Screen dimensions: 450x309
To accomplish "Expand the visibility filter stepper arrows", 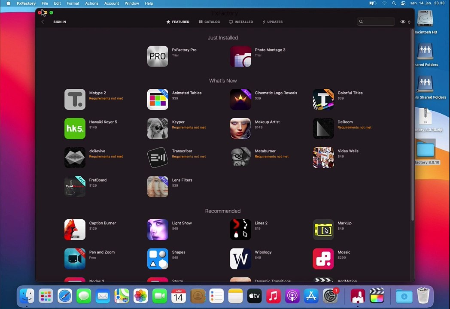I will 409,22.
